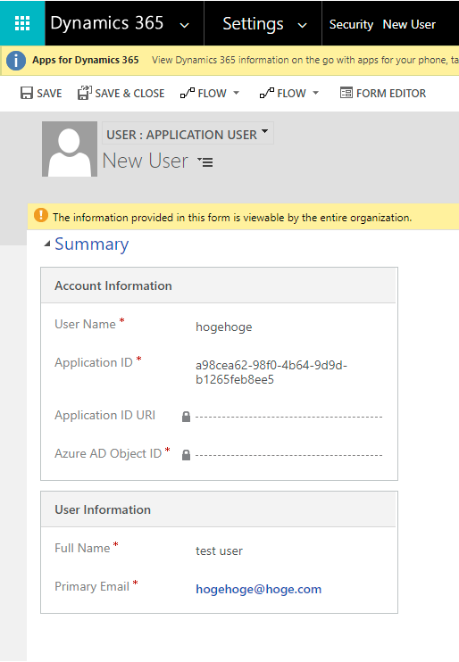The image size is (459, 662).
Task: Click the Save & Close icon
Action: 84,93
